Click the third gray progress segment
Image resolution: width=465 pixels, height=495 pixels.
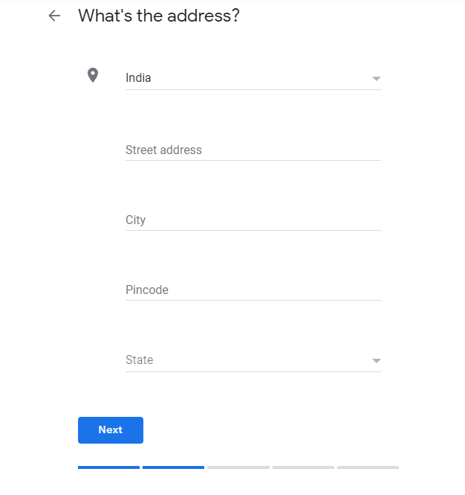click(x=238, y=467)
